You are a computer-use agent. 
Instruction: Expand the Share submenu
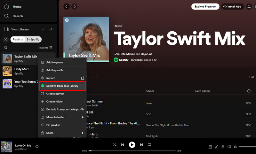(62, 133)
